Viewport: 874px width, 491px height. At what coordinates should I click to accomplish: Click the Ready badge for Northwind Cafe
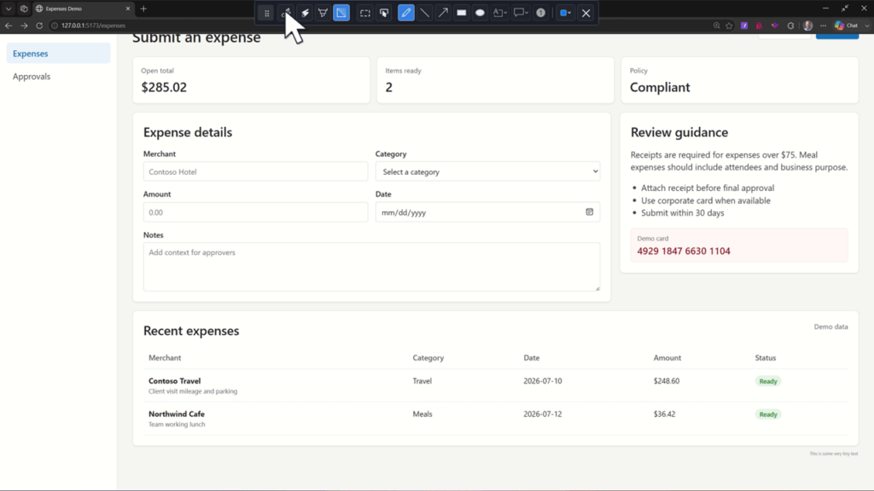pyautogui.click(x=768, y=414)
